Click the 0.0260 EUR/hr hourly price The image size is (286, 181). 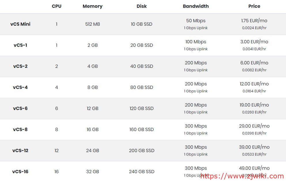(x=254, y=112)
